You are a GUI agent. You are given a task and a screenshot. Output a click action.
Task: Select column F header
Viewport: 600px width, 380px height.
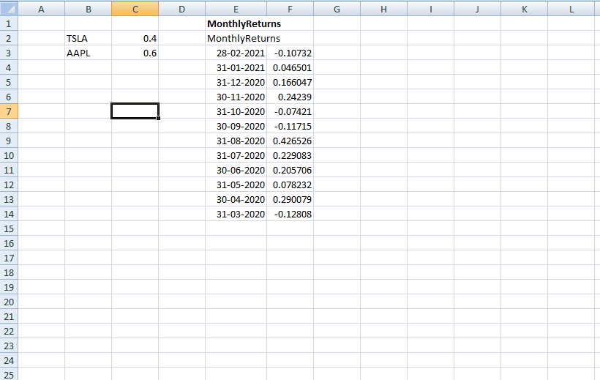(x=290, y=9)
